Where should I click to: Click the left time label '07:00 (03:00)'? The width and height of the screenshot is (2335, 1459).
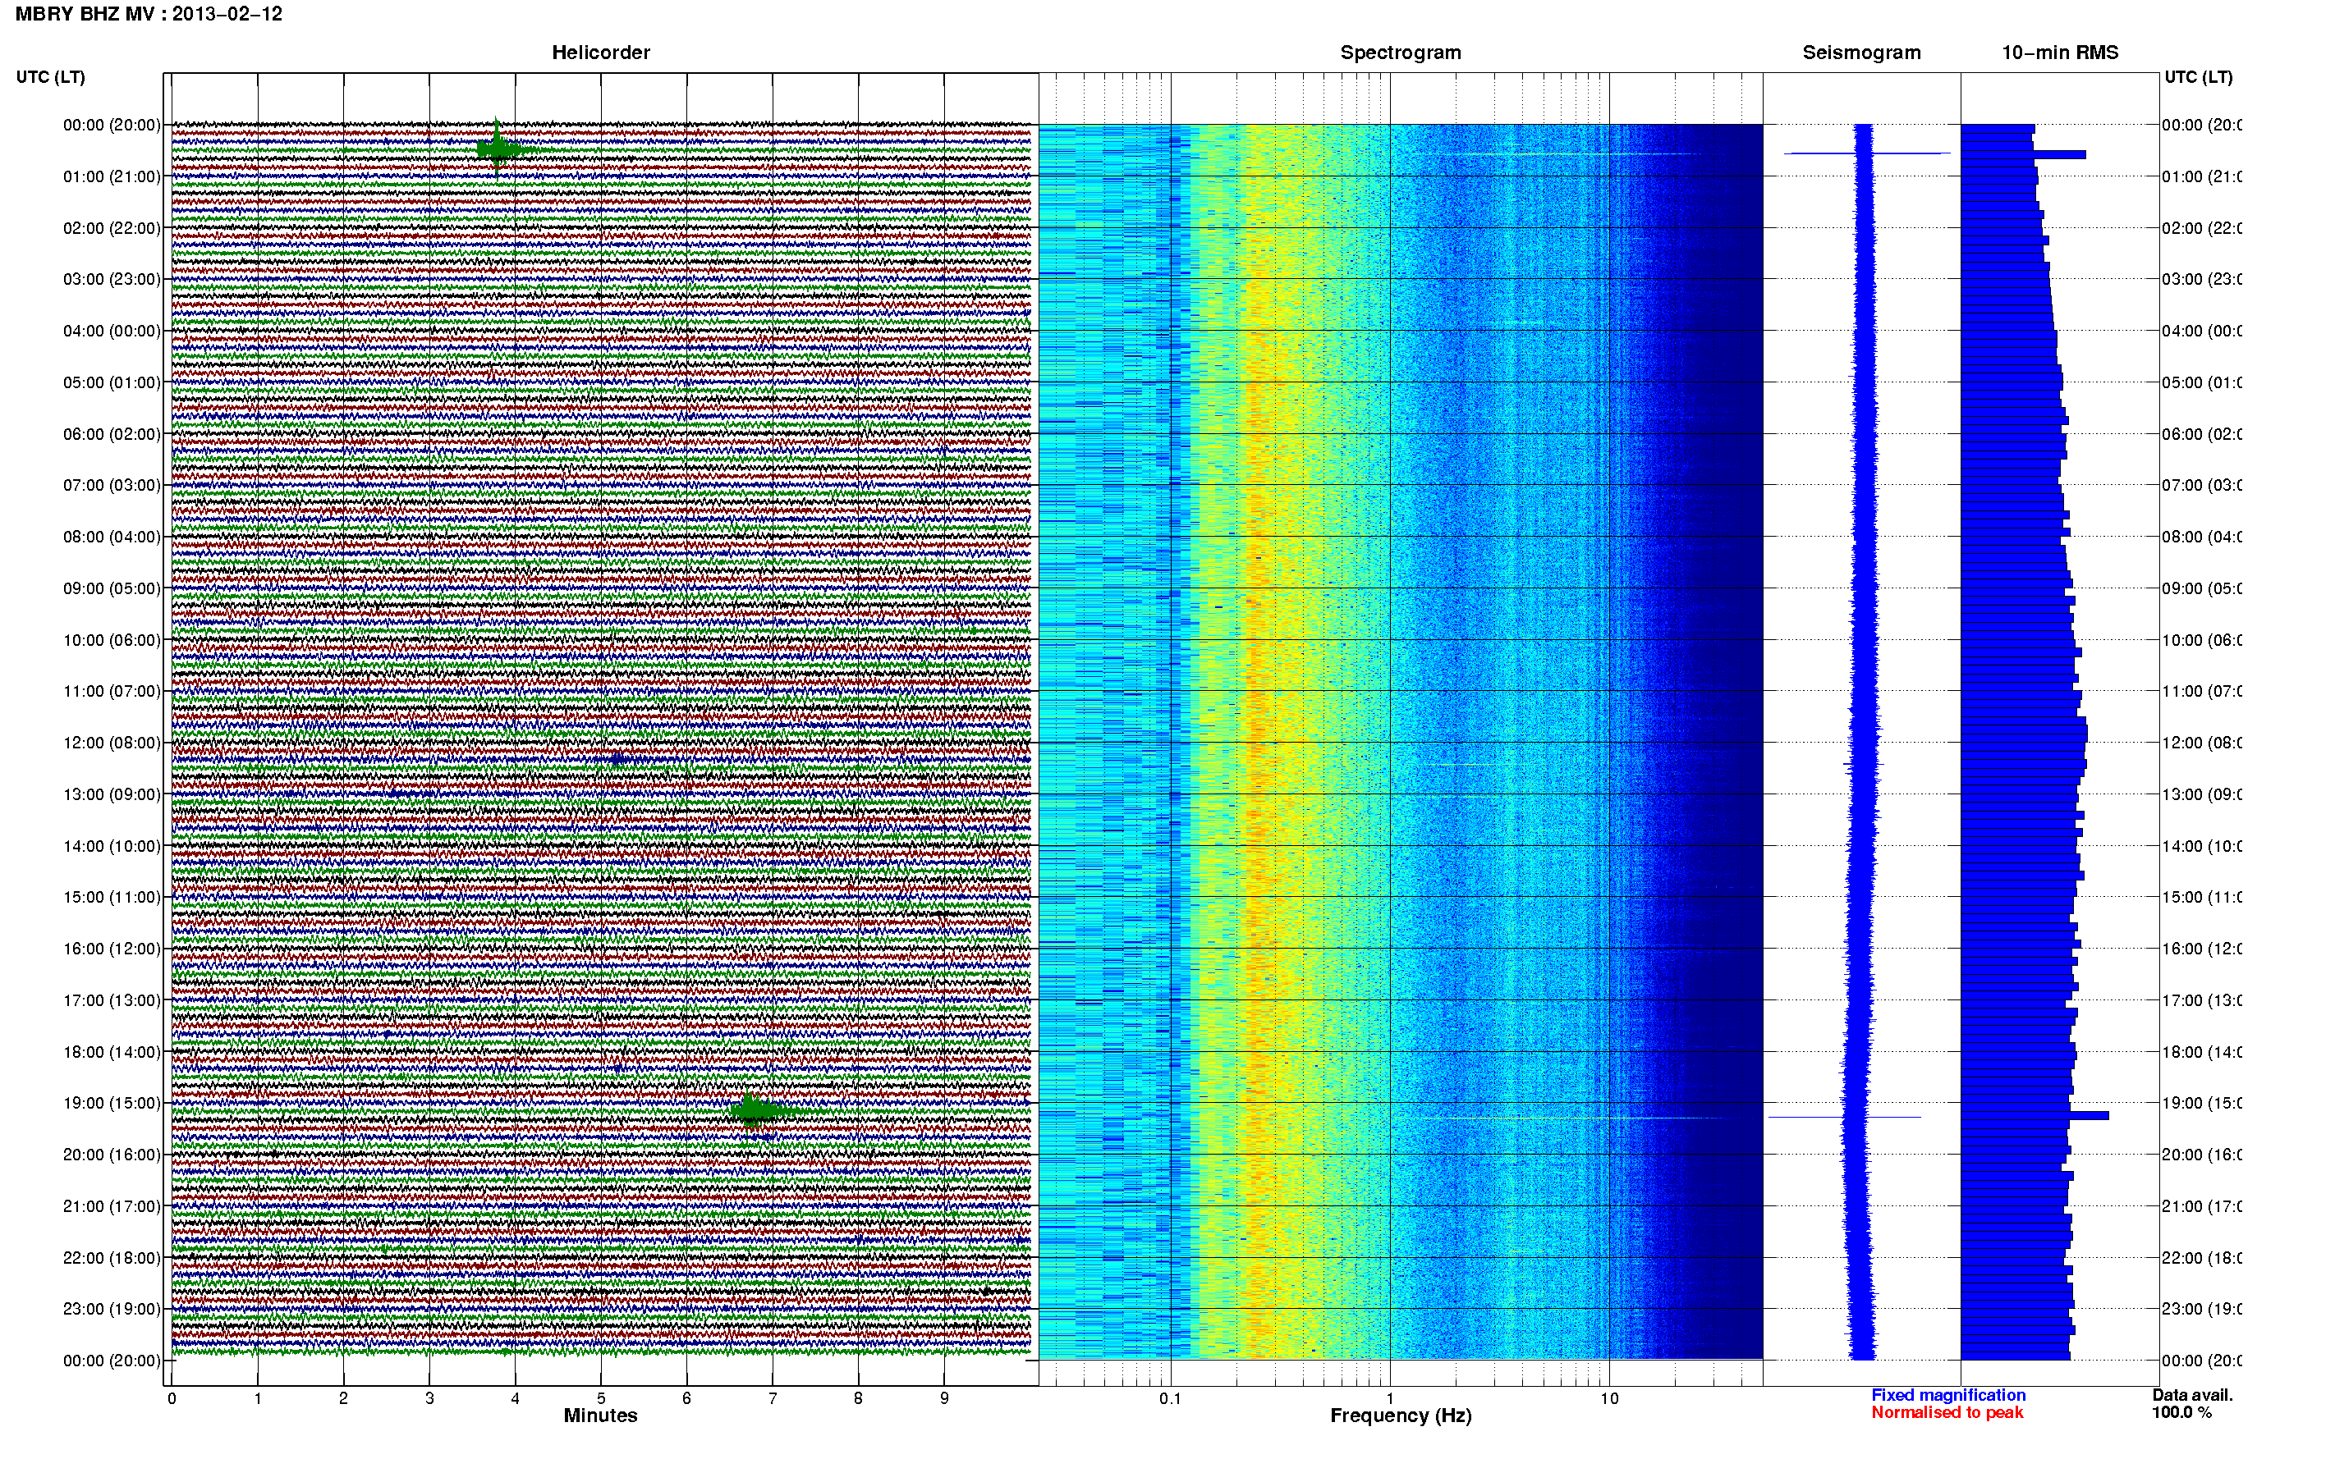tap(112, 484)
